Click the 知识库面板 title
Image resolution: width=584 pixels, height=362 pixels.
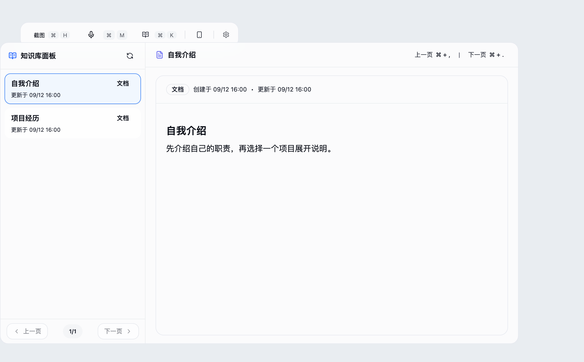pos(38,56)
